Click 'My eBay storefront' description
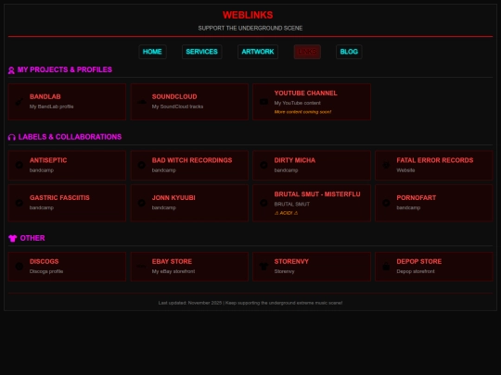501x375 pixels. coord(173,271)
